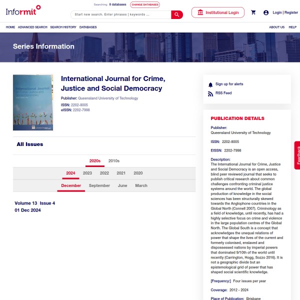This screenshot has width=300, height=300.
Task: Select the September issue tab
Action: pyautogui.click(x=99, y=186)
